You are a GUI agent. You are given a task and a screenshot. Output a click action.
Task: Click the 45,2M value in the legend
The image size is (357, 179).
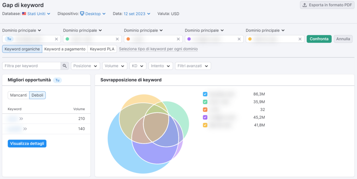(x=259, y=117)
